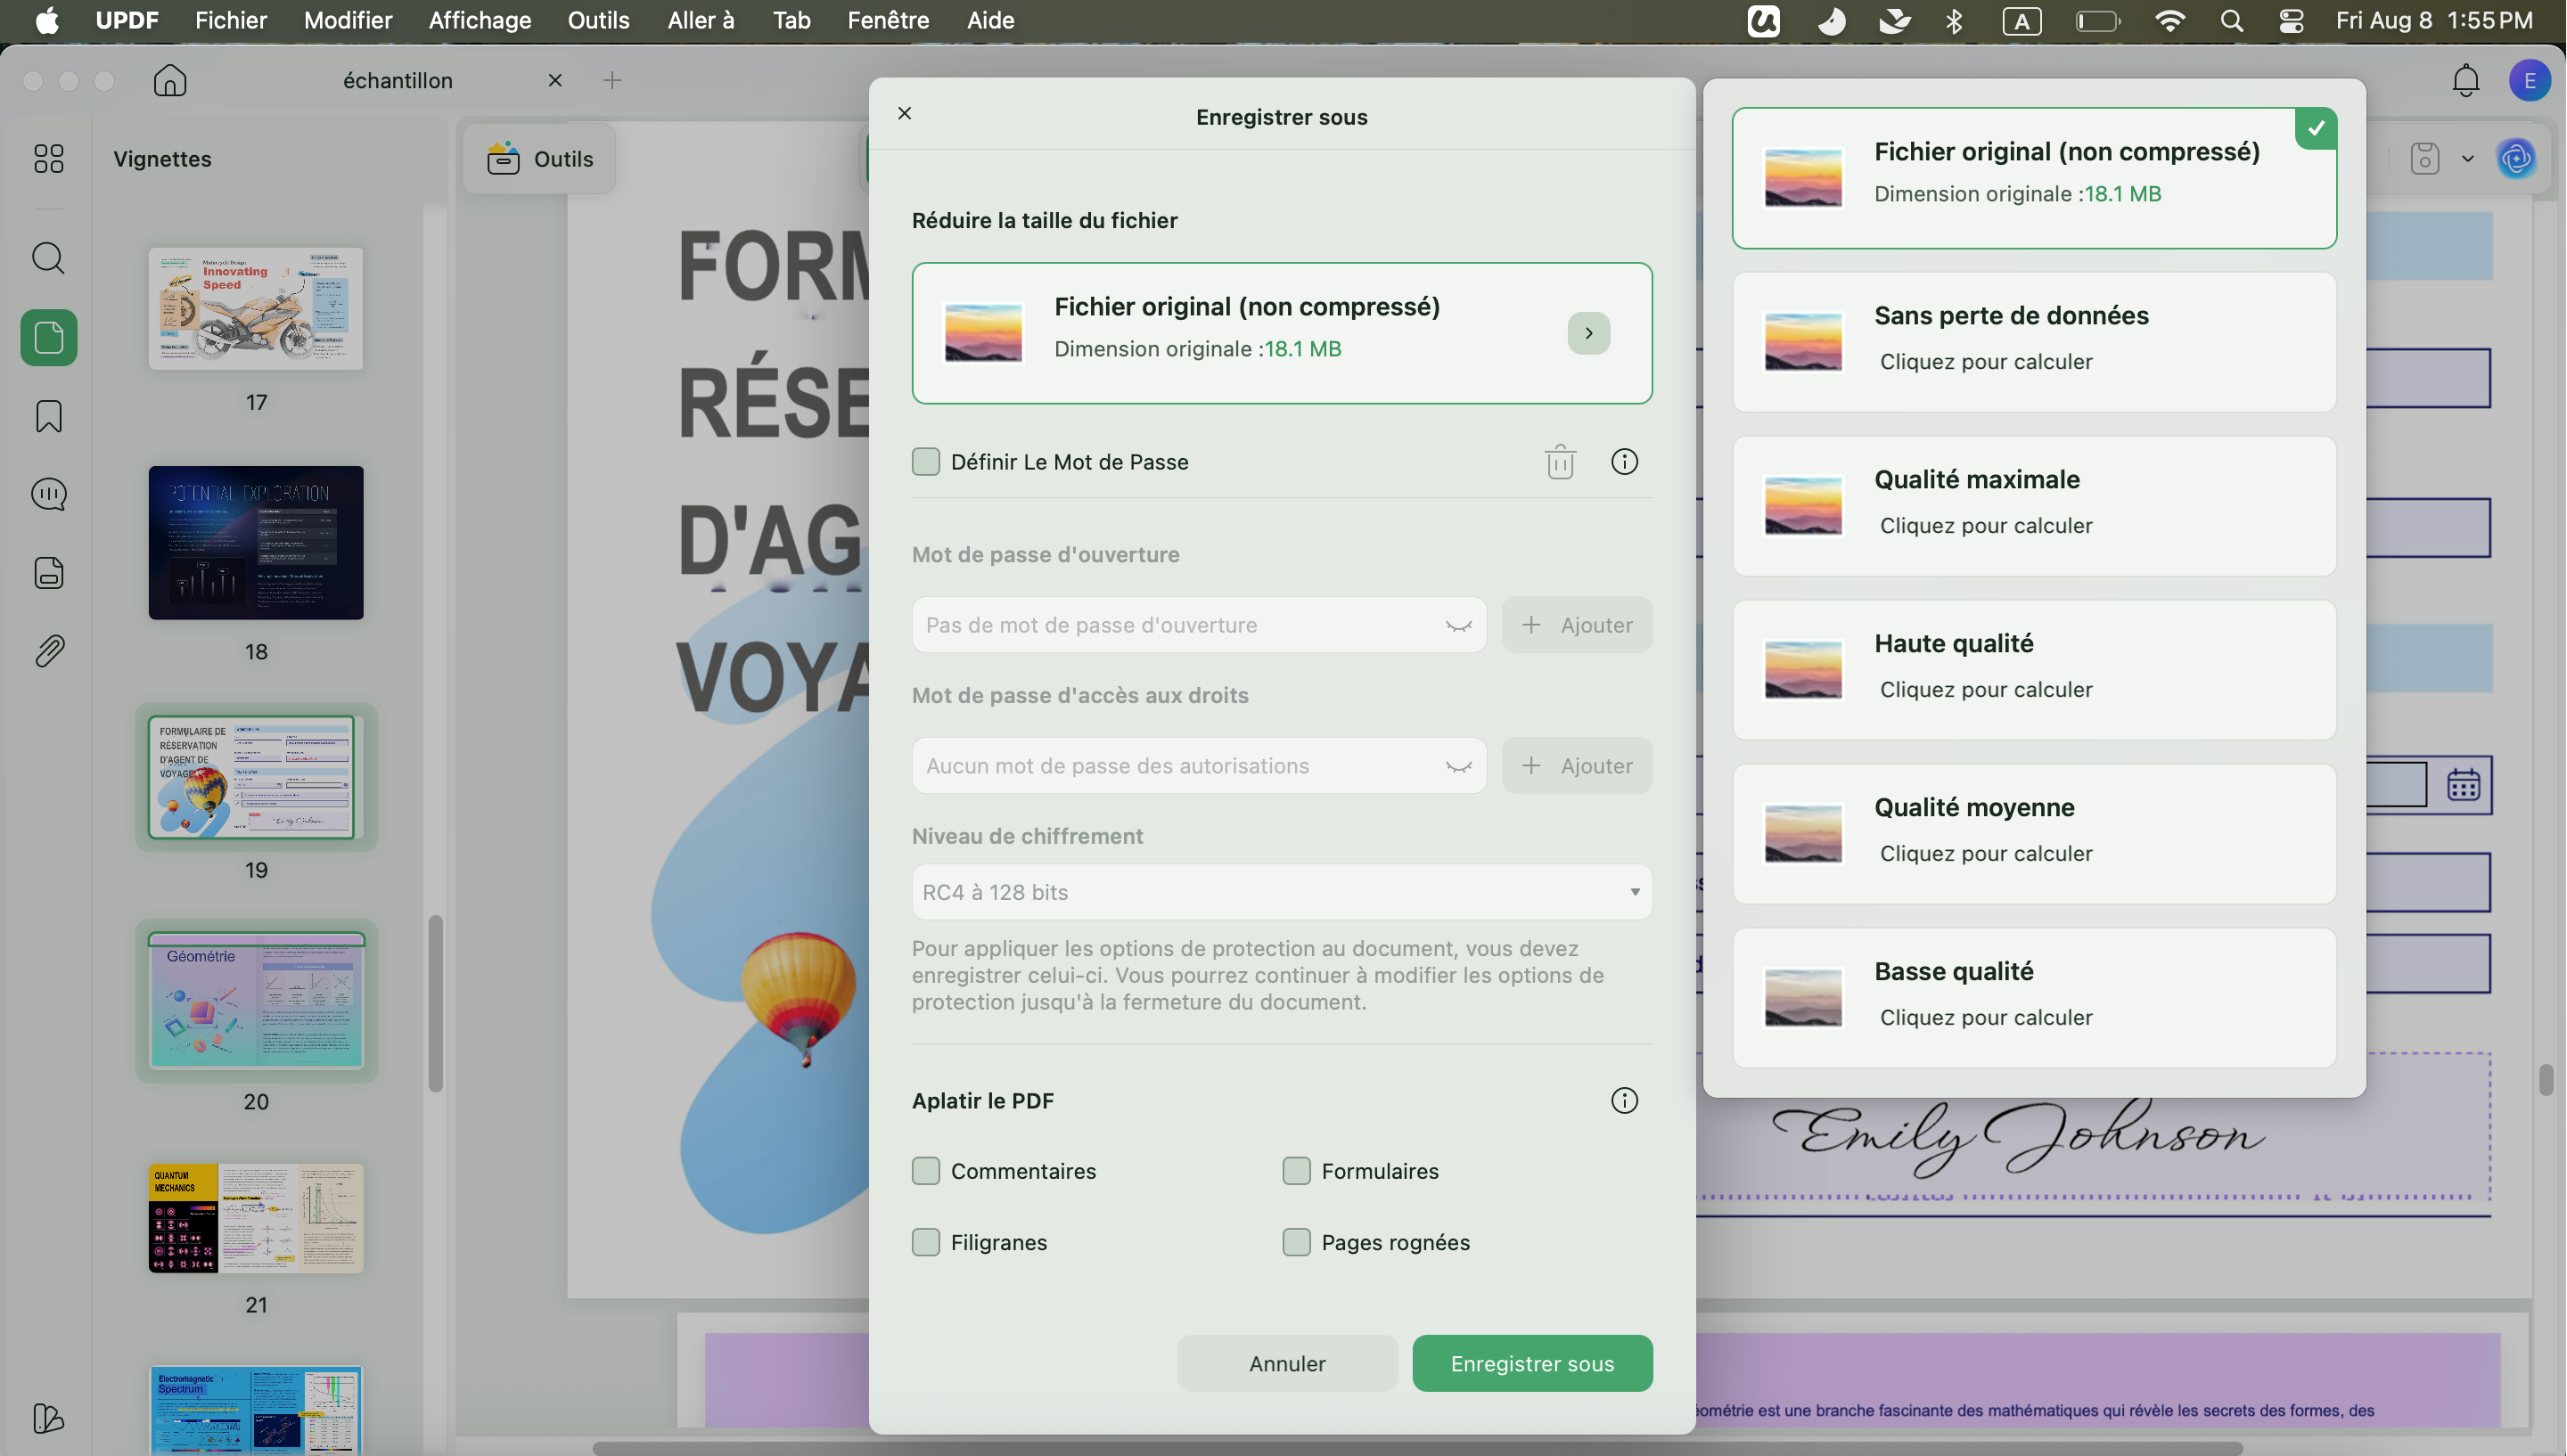The image size is (2567, 1456).
Task: Open the user account avatar E
Action: tap(2529, 80)
